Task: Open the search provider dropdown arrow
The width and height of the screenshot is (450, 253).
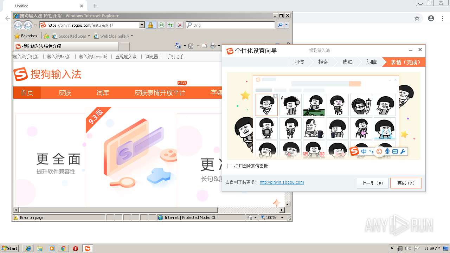Action: [x=287, y=25]
